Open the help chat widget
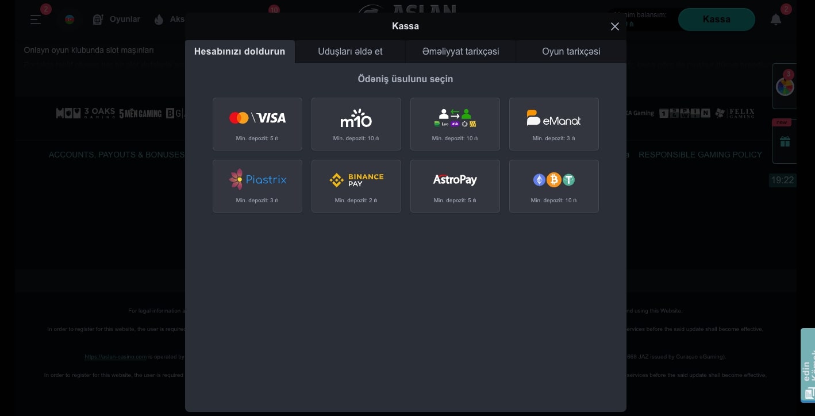This screenshot has height=416, width=815. click(x=808, y=365)
